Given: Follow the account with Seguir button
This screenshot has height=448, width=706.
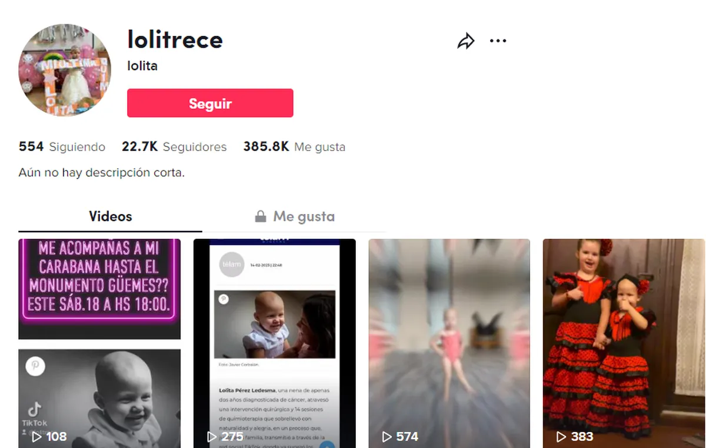Looking at the screenshot, I should click(x=210, y=103).
